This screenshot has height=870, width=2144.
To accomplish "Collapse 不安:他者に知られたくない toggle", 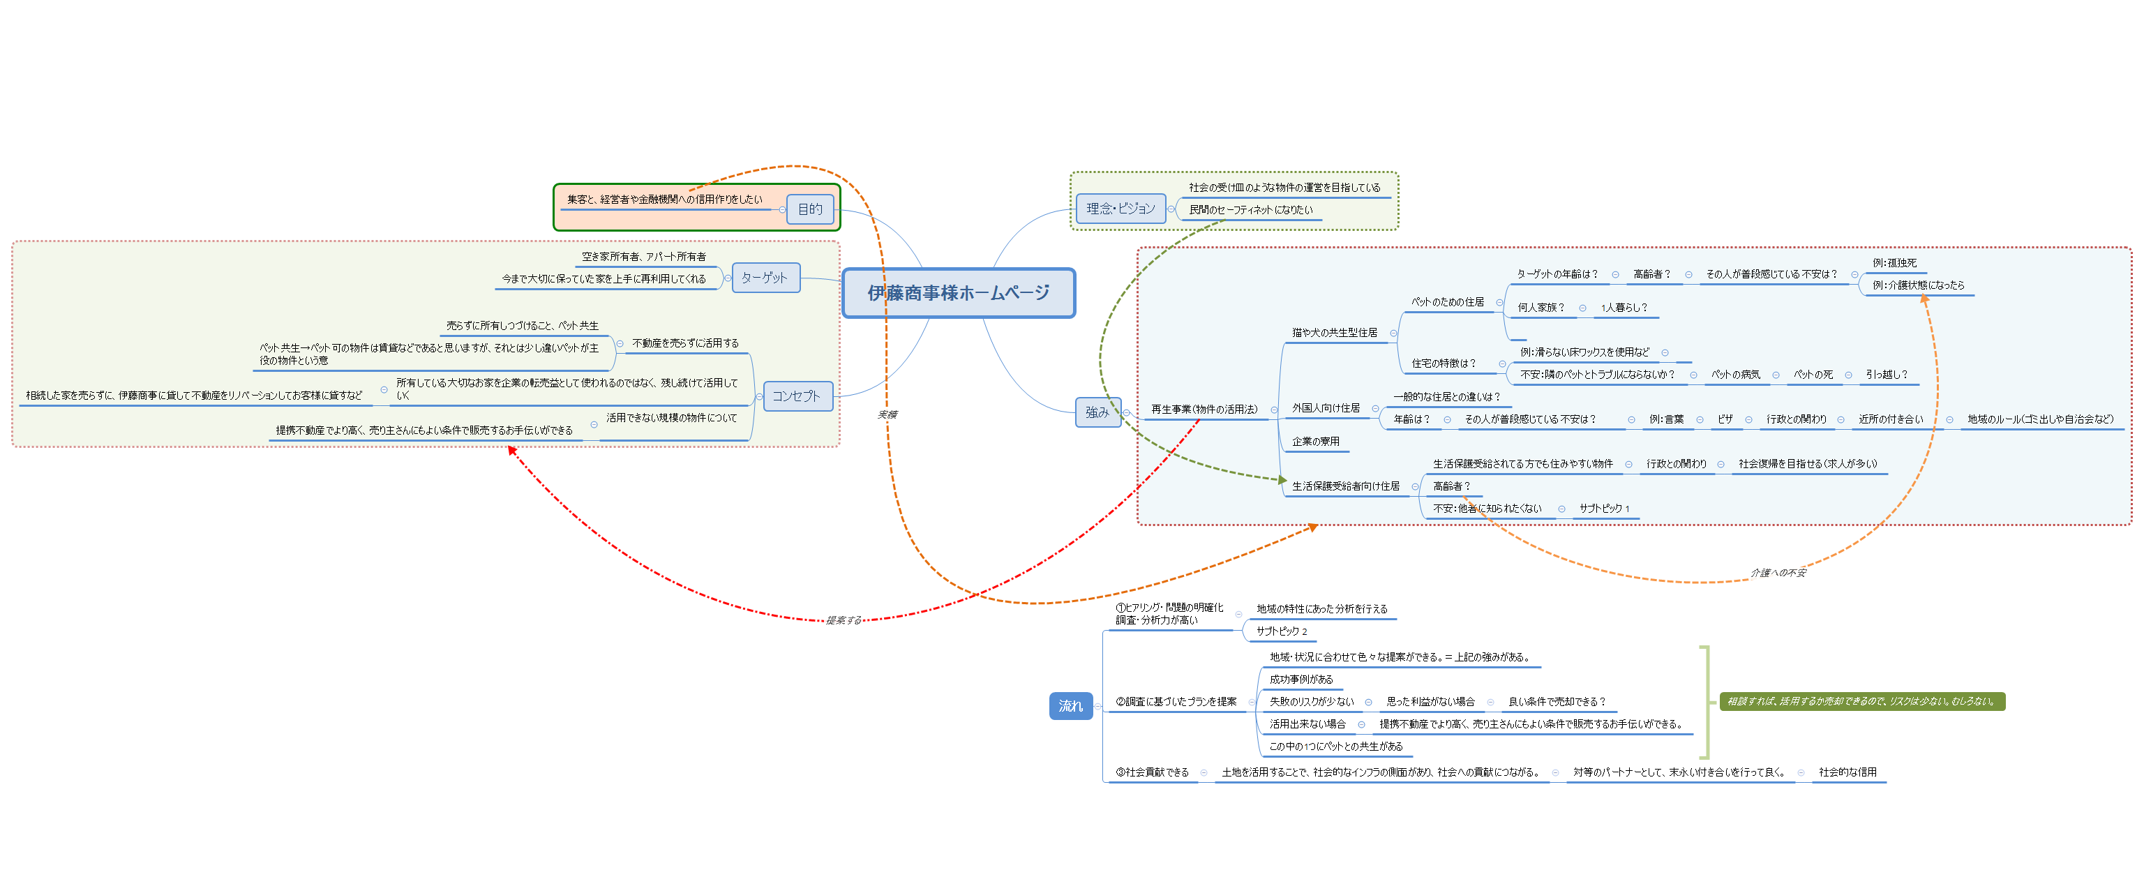I will click(x=1561, y=509).
